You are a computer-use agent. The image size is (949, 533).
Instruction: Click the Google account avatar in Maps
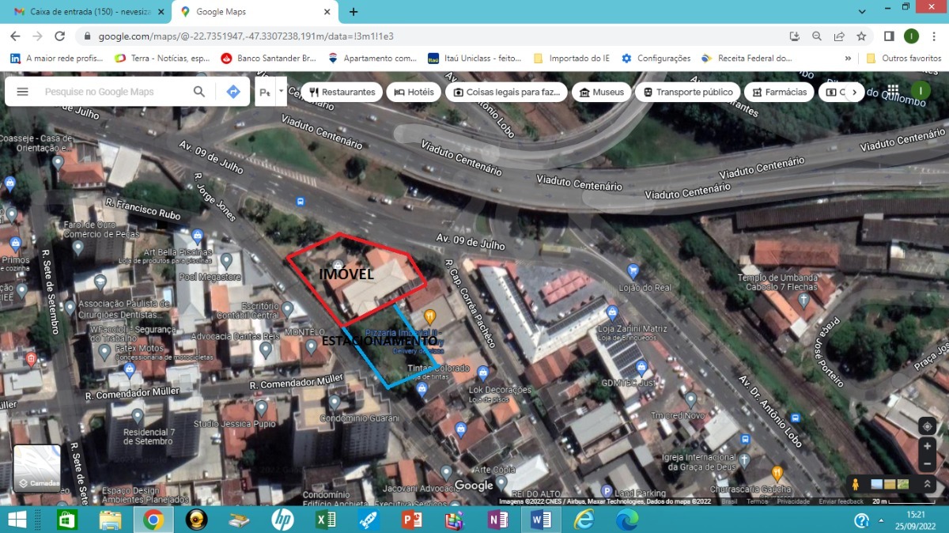[x=920, y=91]
